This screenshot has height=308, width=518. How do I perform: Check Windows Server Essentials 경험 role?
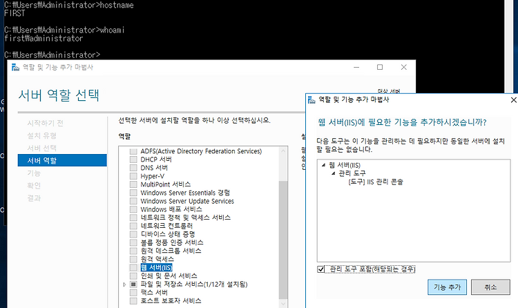coord(133,193)
